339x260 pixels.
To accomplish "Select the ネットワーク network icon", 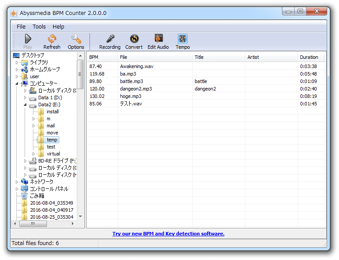I will coord(25,182).
